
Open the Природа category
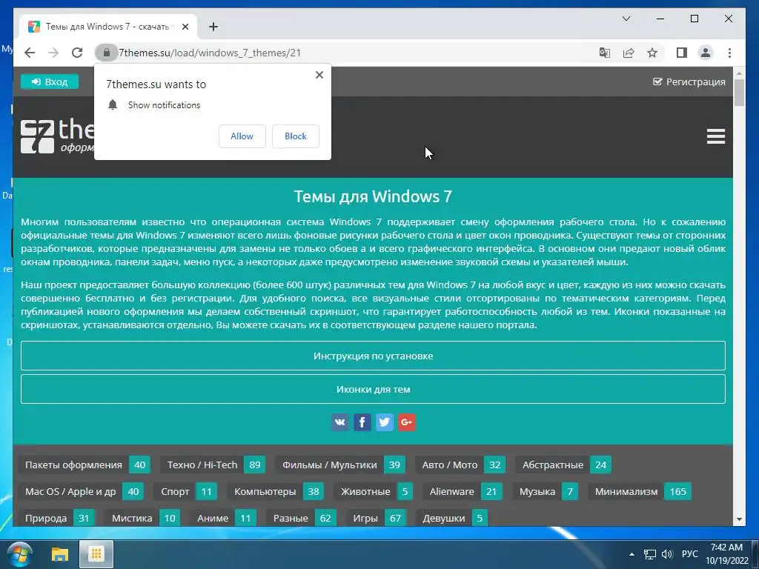[56, 518]
